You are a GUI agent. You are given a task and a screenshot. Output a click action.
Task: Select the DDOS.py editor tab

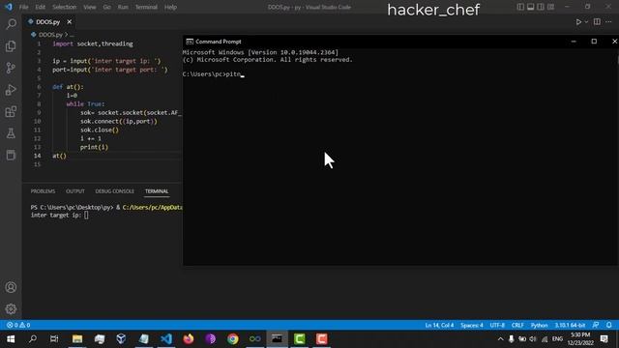click(x=49, y=22)
